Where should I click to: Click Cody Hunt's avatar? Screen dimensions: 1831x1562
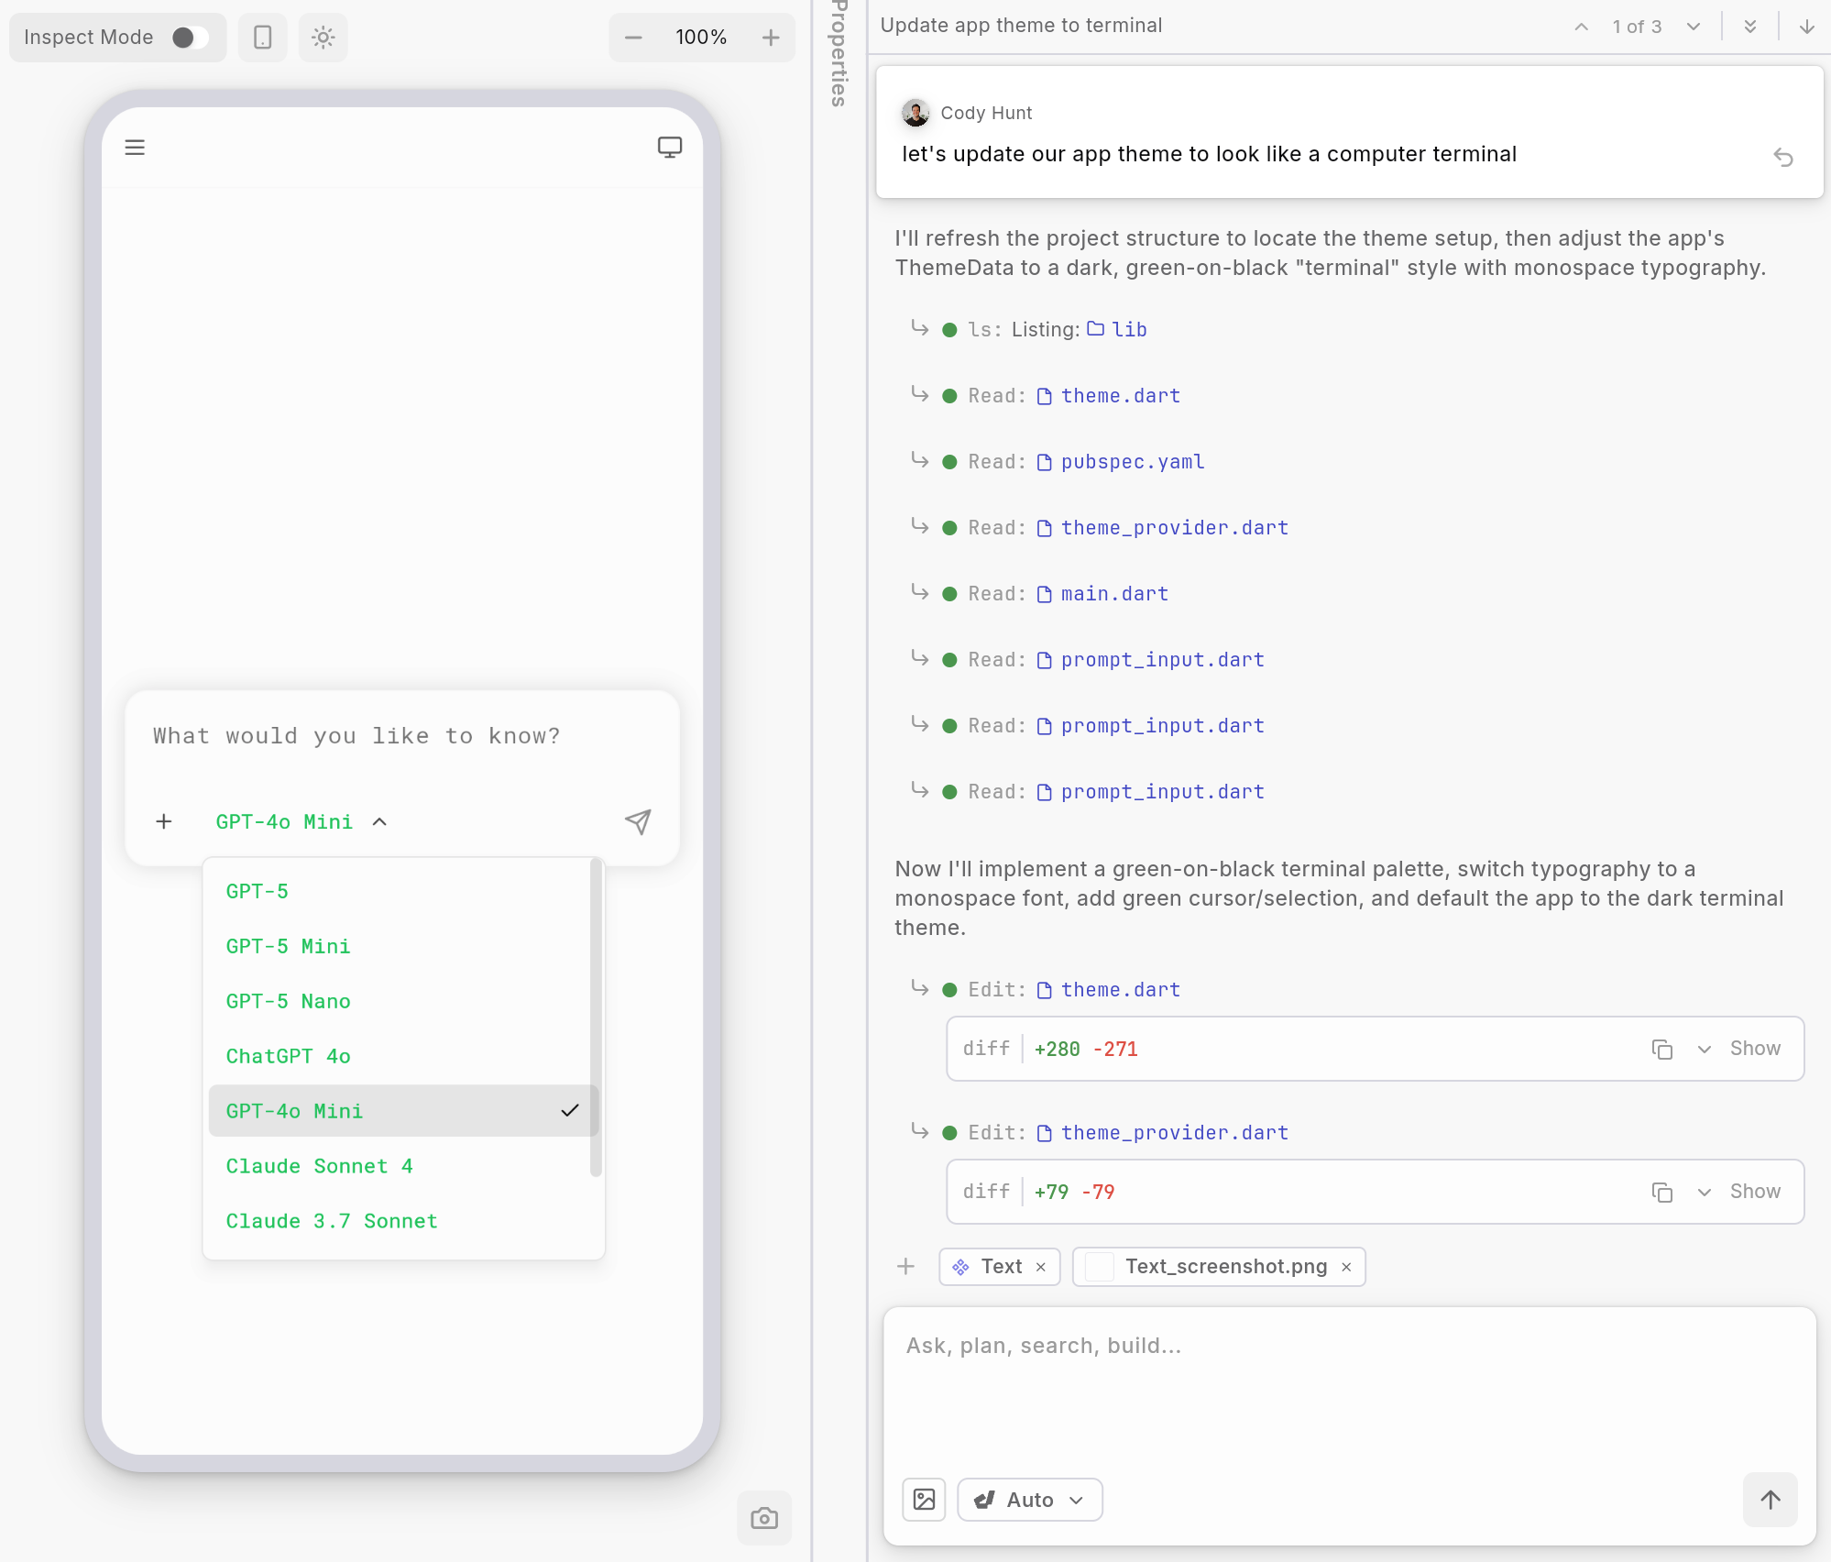pyautogui.click(x=915, y=113)
